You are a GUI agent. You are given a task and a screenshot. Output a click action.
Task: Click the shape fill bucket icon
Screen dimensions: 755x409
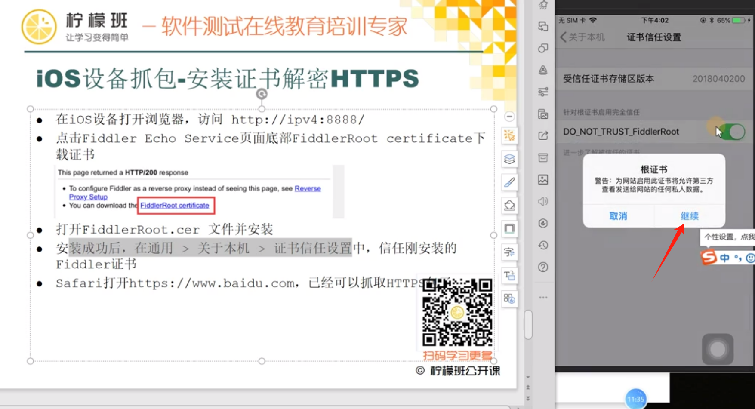coord(509,206)
